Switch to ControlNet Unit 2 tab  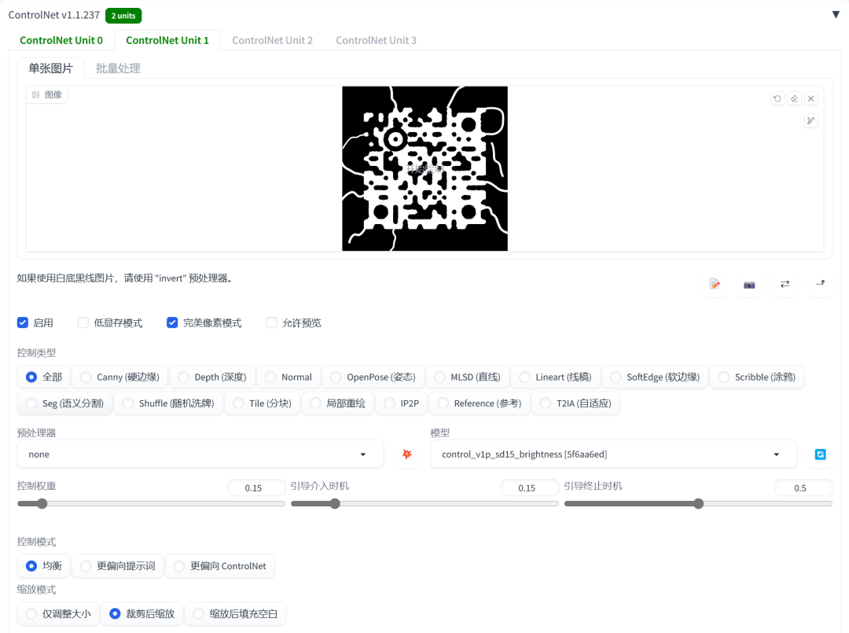pos(272,40)
